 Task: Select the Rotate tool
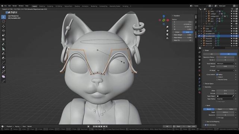pyautogui.click(x=3, y=31)
